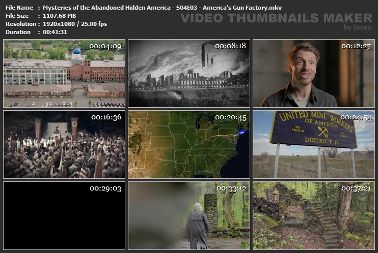Click the timestamp 00:20:45
The width and height of the screenshot is (378, 253).
(x=231, y=117)
